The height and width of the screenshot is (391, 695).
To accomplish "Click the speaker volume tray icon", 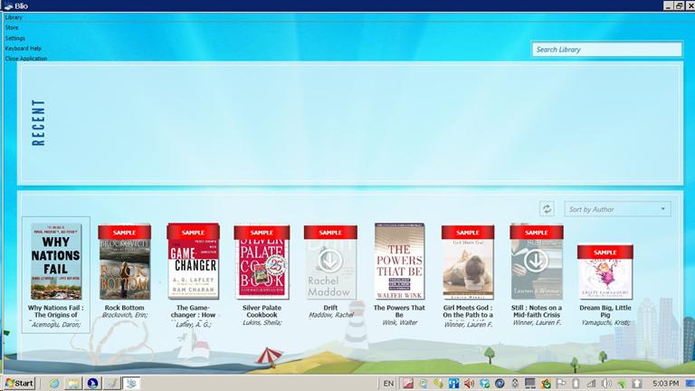I will coord(469,384).
